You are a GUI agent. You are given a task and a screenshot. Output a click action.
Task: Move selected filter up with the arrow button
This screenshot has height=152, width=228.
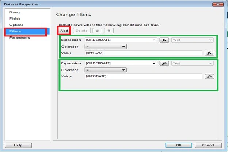click(97, 31)
